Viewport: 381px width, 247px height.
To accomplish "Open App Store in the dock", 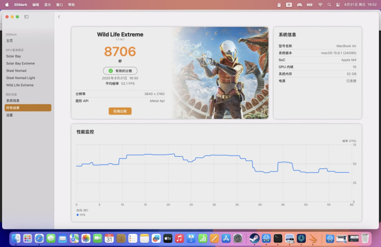I will click(226, 239).
